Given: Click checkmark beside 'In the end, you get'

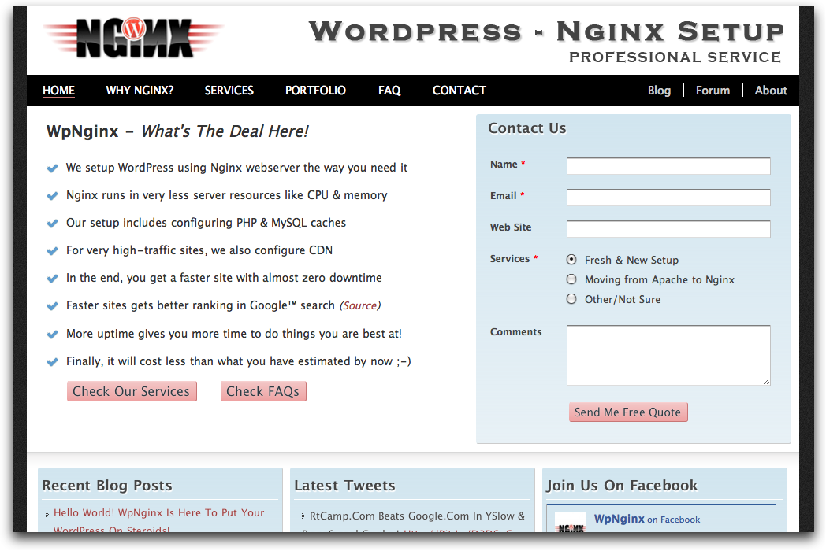Looking at the screenshot, I should (52, 279).
